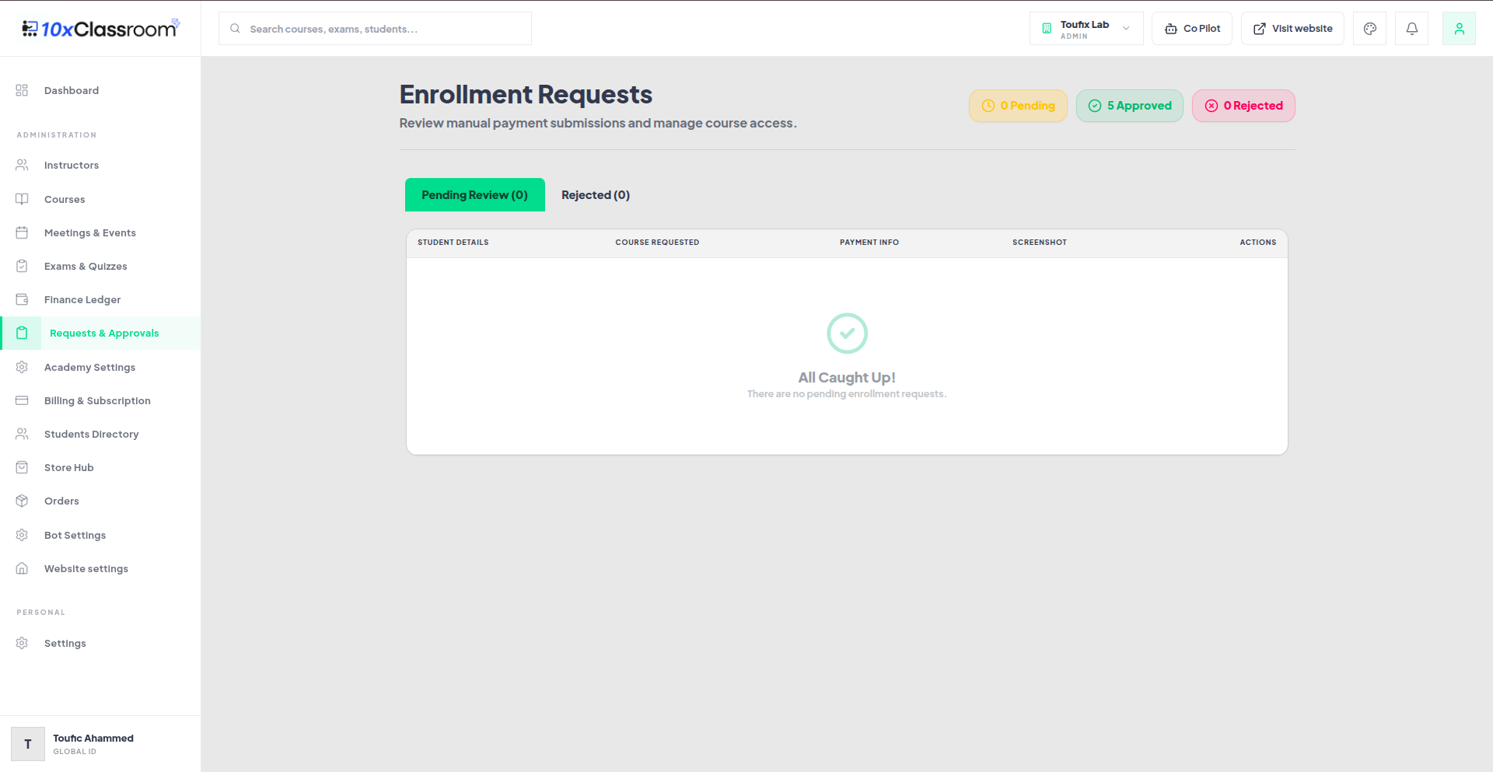Viewport: 1493px width, 772px height.
Task: Open the Toufic Ahammed profile card
Action: tap(100, 744)
